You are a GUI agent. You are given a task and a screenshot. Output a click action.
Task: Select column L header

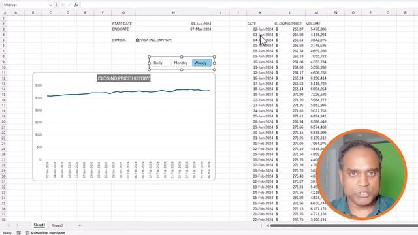(x=289, y=13)
